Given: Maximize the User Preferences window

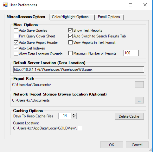Looking at the screenshot, I should click(131, 5).
